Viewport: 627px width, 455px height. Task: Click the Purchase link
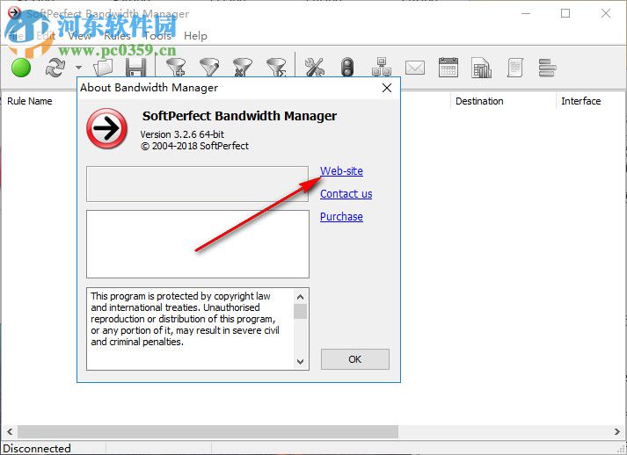[341, 216]
